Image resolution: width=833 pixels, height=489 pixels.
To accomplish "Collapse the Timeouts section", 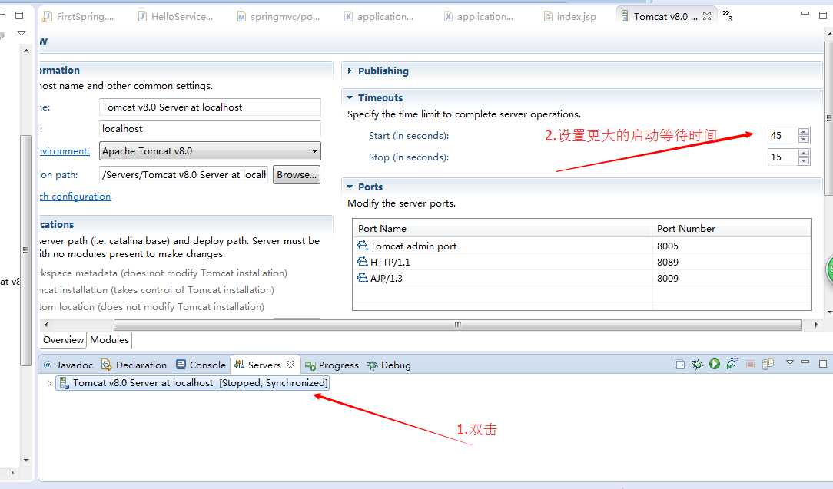I will pos(350,97).
